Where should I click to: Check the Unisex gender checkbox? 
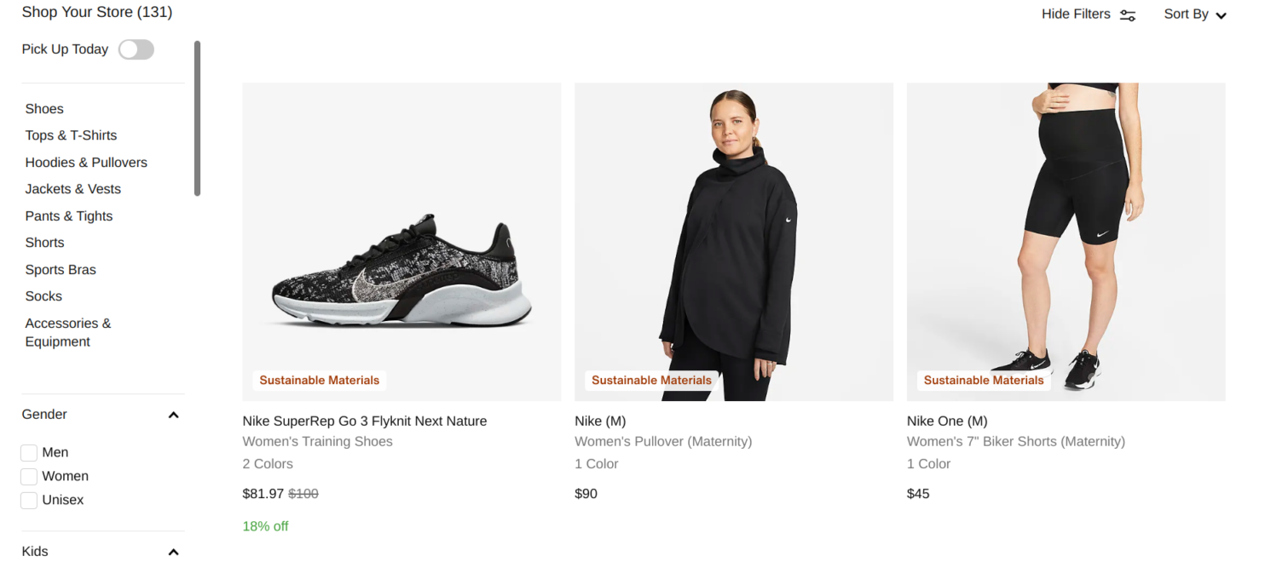click(28, 500)
